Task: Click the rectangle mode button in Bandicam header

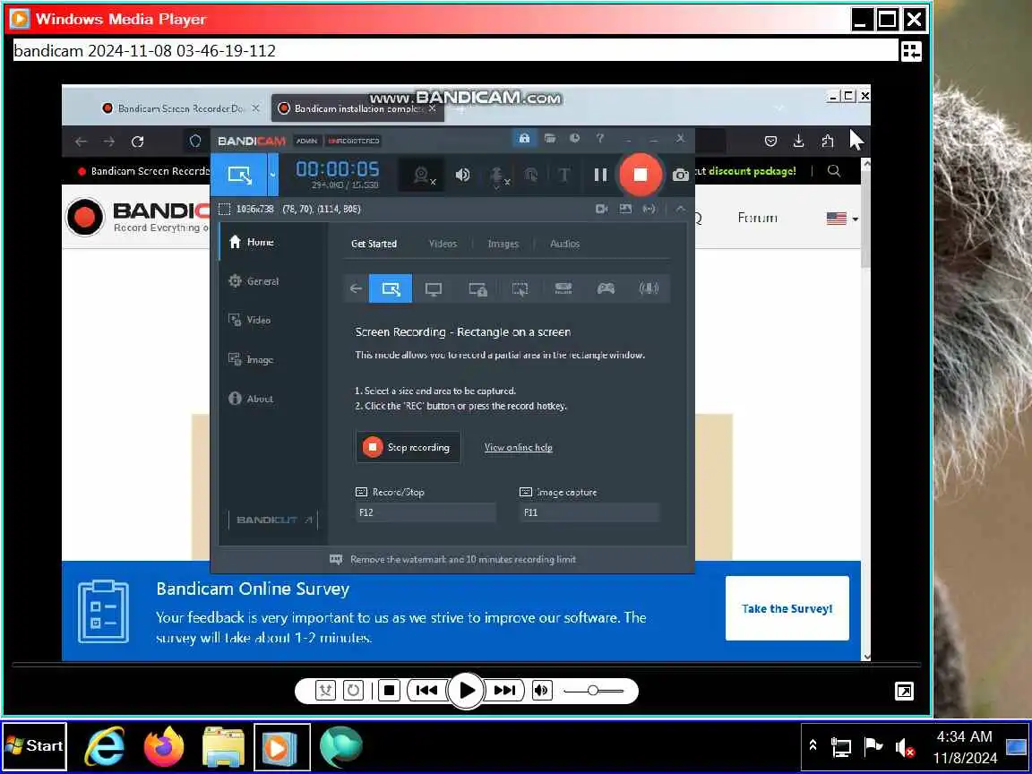Action: [x=239, y=175]
